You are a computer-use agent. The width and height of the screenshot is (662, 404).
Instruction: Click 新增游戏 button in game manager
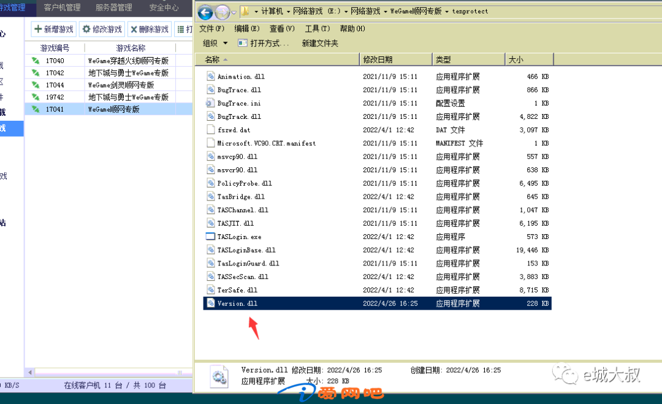[x=53, y=29]
